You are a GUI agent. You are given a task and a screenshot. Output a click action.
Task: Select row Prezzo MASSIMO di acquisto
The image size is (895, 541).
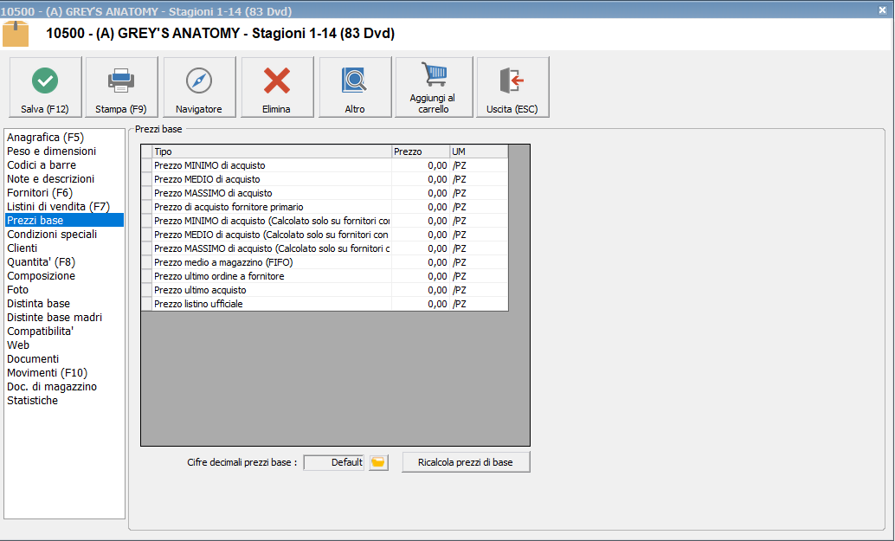tap(325, 193)
